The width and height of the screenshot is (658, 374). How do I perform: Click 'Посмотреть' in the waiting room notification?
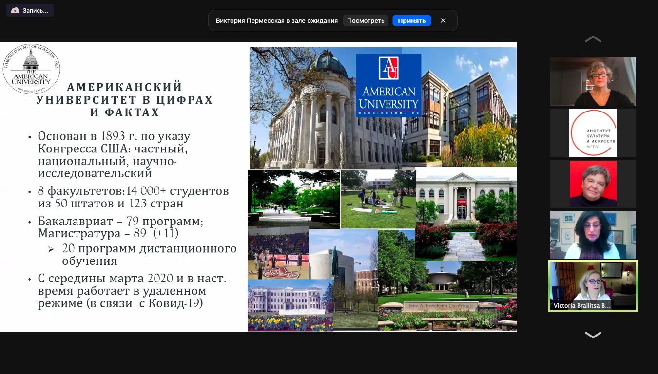click(x=366, y=20)
